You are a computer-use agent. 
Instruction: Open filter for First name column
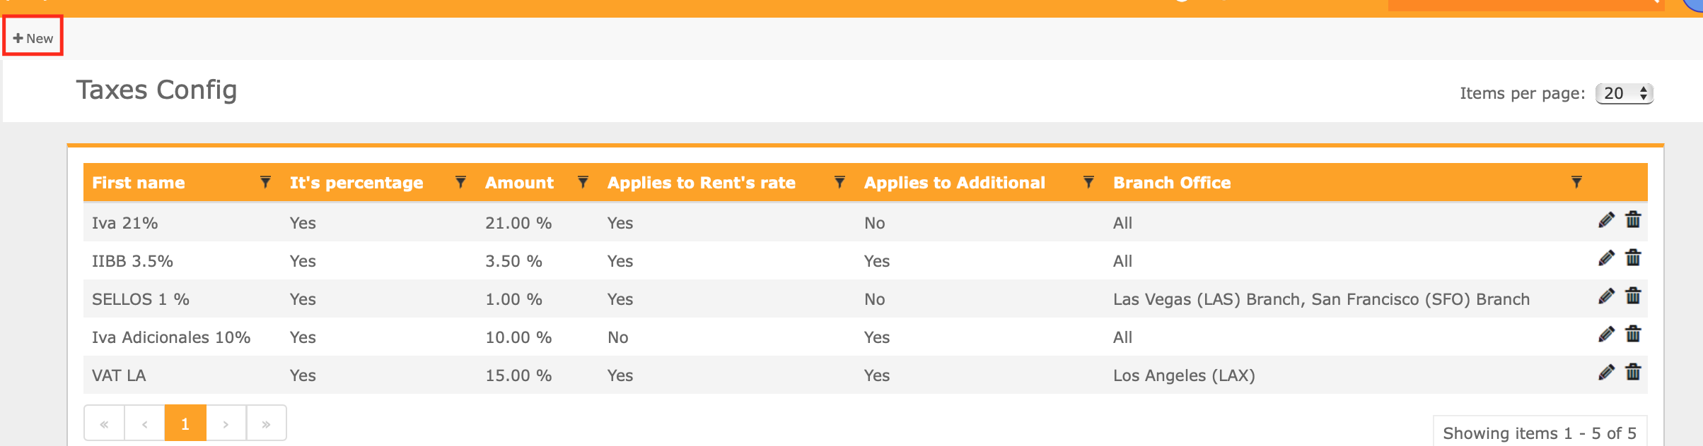[x=265, y=182]
